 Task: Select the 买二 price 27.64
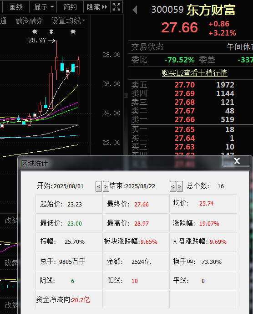184,138
